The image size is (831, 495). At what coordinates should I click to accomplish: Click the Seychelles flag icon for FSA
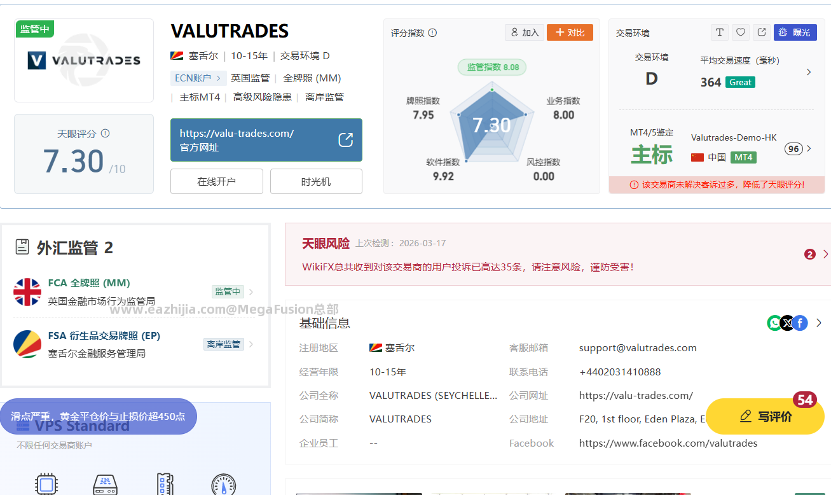(27, 344)
